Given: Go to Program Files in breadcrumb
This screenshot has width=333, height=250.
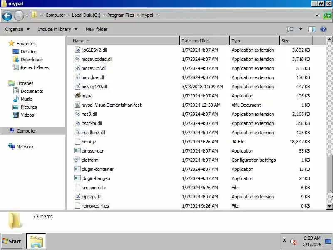Looking at the screenshot, I should 121,15.
